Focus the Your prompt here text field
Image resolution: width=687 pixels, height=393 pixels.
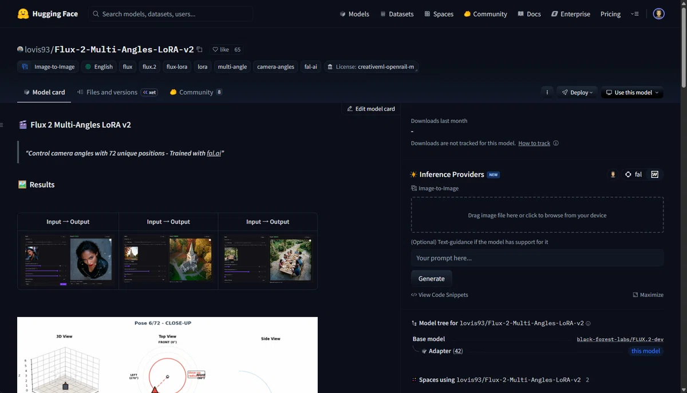point(537,258)
